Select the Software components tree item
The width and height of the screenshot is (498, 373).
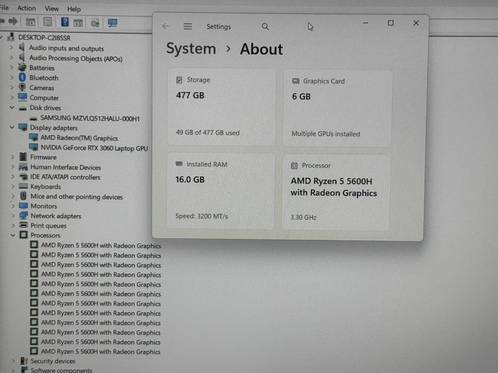coord(61,370)
